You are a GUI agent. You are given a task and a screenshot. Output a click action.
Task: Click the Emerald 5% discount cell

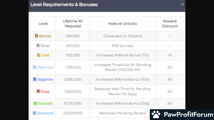(170, 103)
